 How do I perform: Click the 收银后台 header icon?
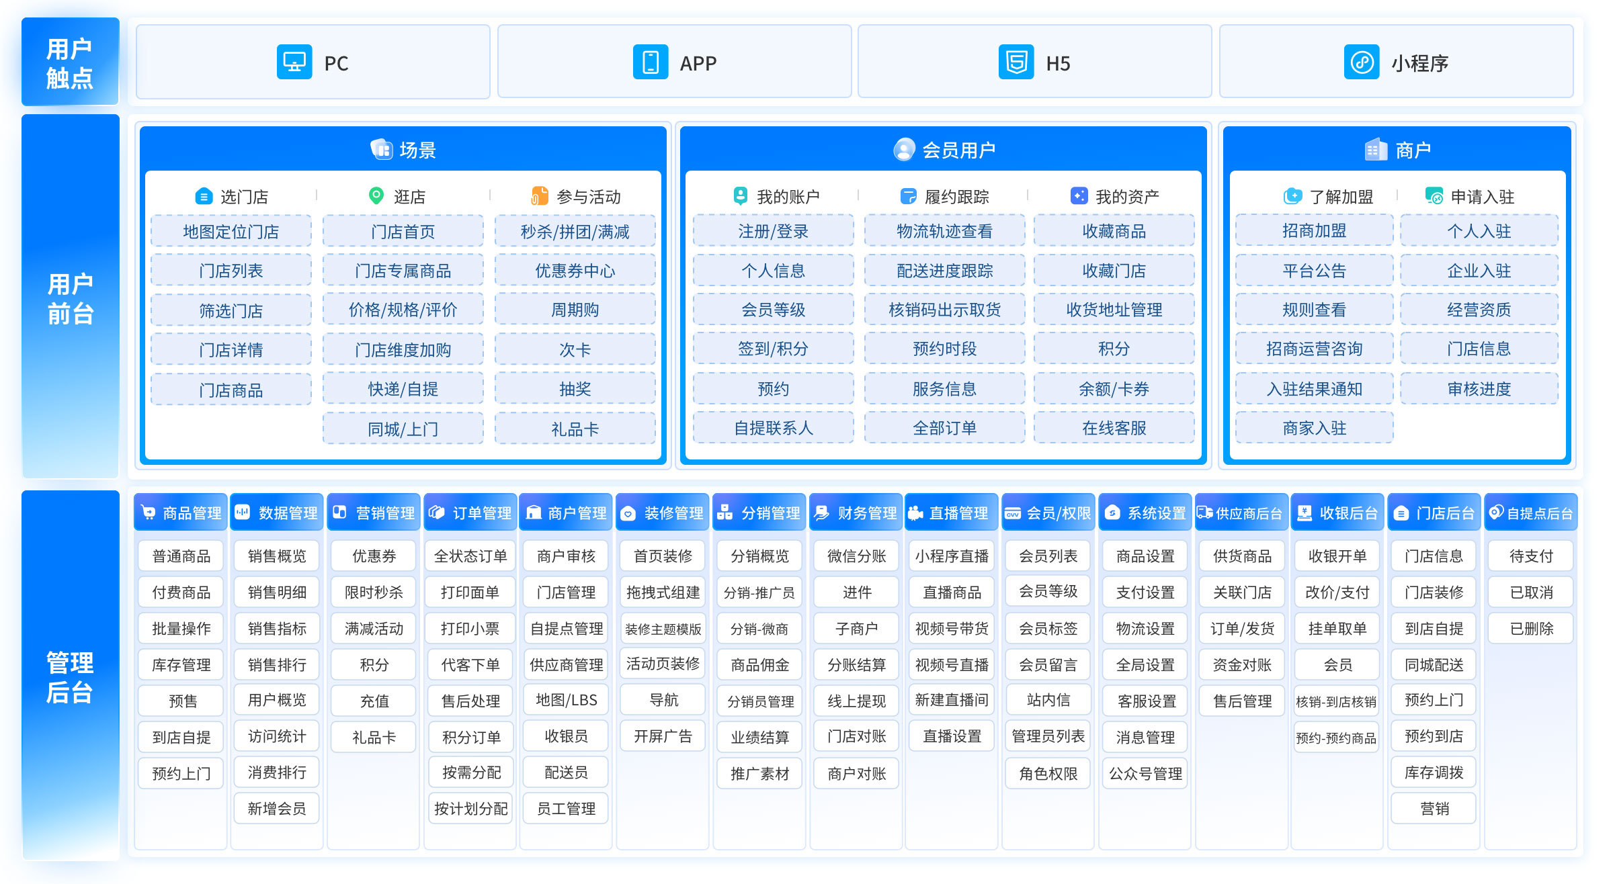click(1305, 513)
